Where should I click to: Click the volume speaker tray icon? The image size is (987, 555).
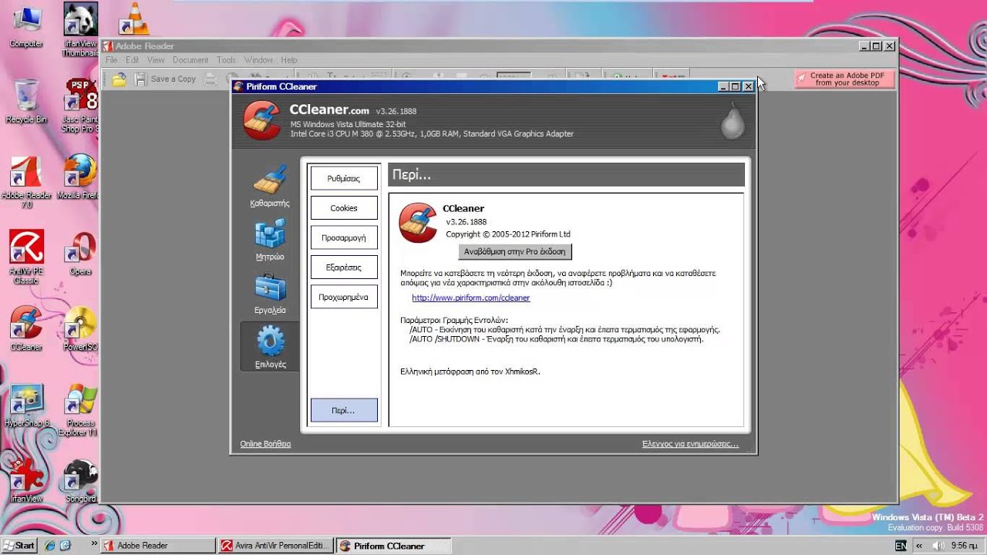pos(938,546)
